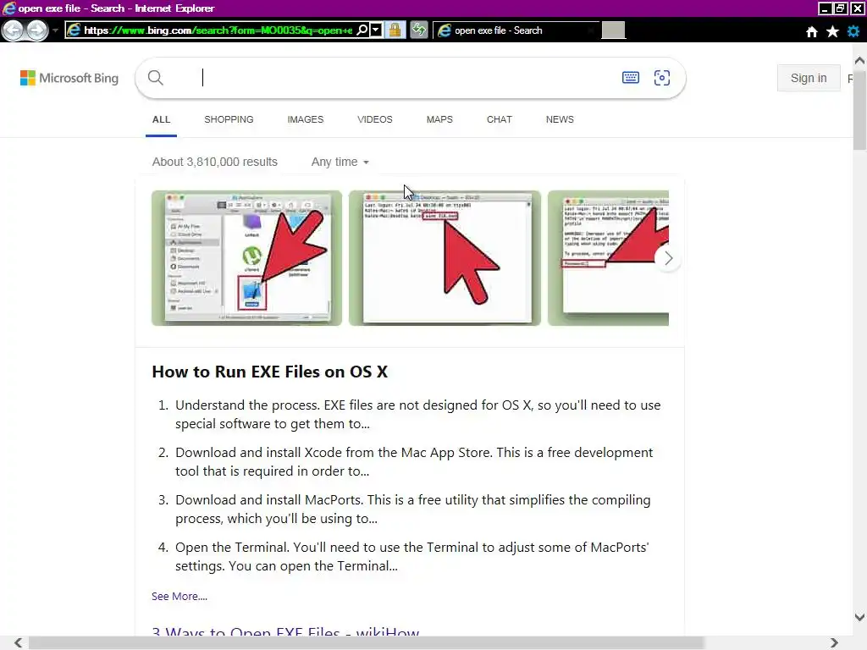Click the visual search camera icon
This screenshot has height=650, width=867.
coord(662,77)
